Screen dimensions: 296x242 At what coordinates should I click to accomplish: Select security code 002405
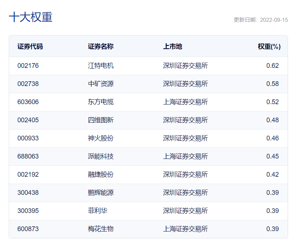click(28, 120)
